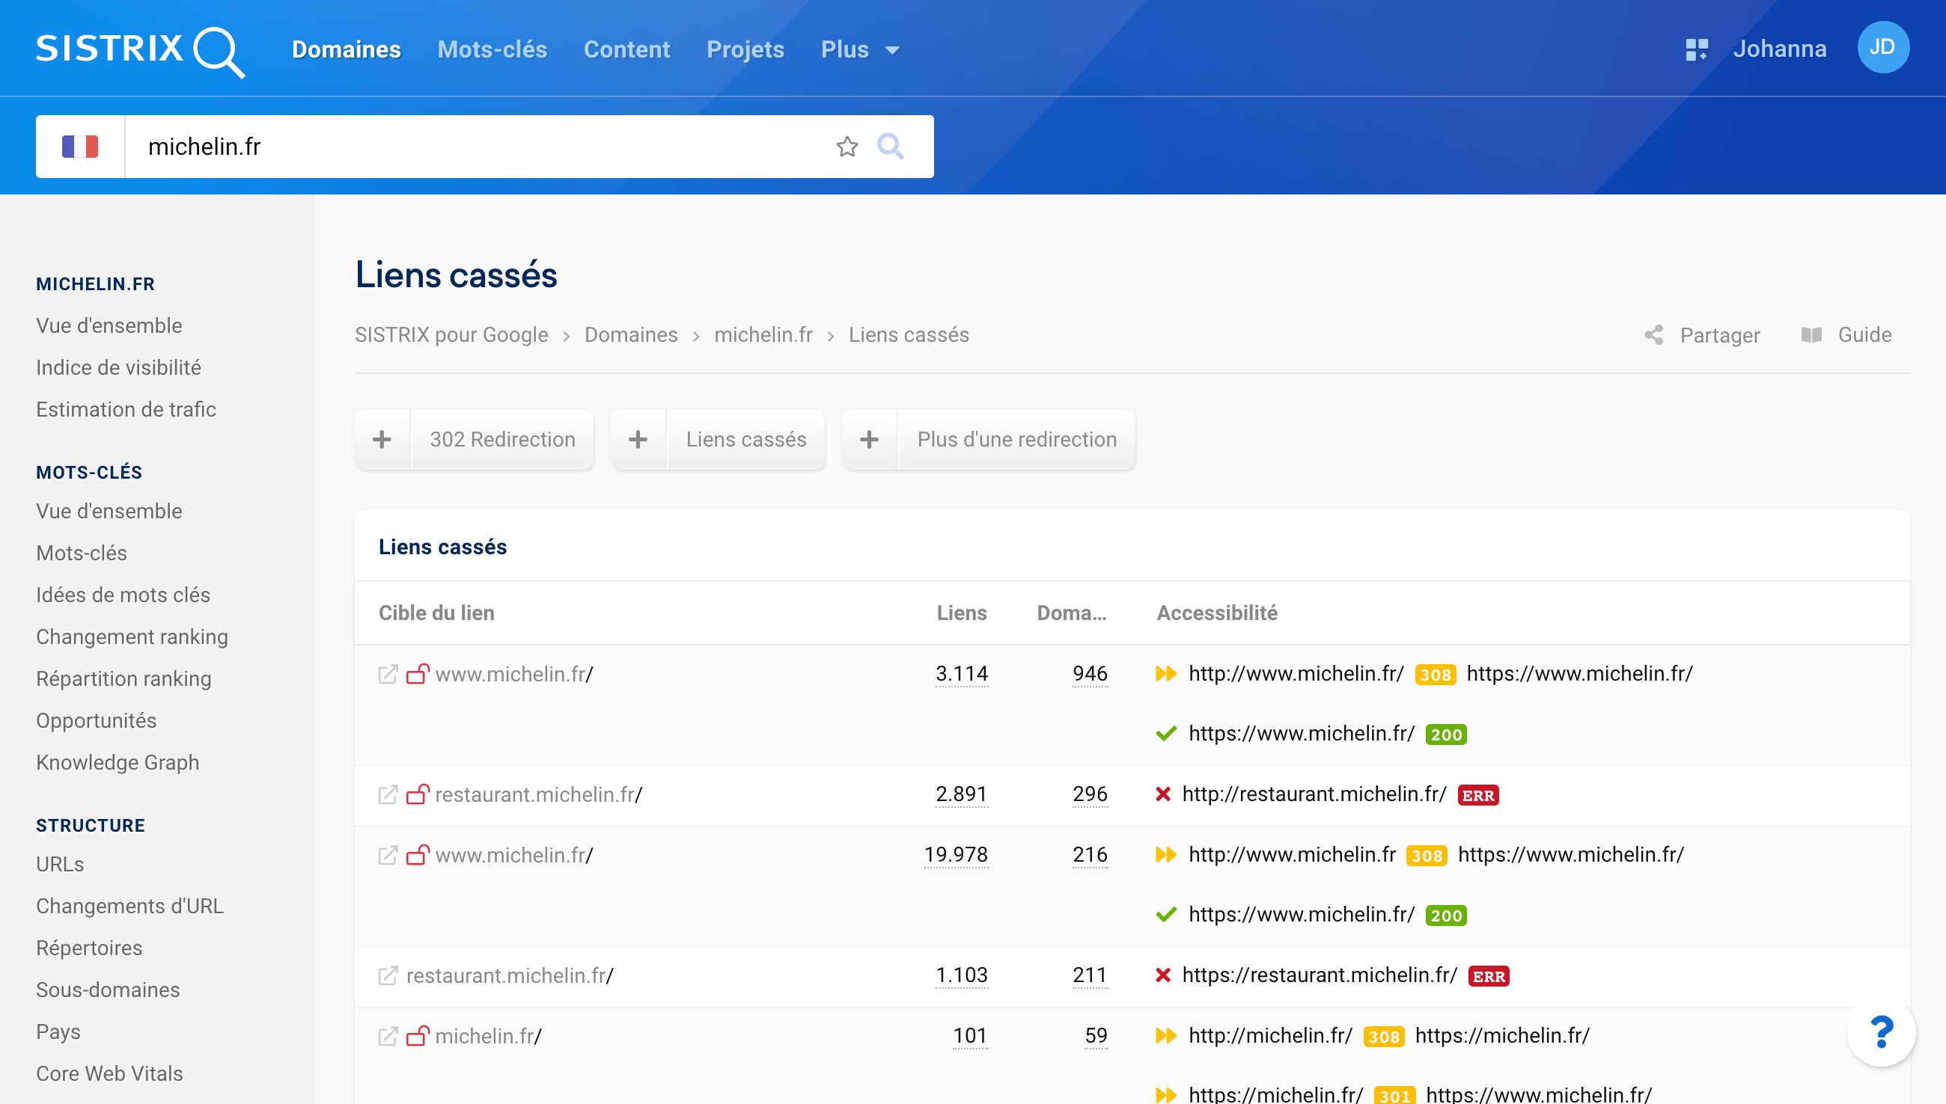Click the Johanna user name
This screenshot has width=1946, height=1104.
click(1779, 49)
